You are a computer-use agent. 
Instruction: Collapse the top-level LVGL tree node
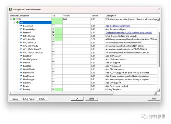click(x=11, y=19)
